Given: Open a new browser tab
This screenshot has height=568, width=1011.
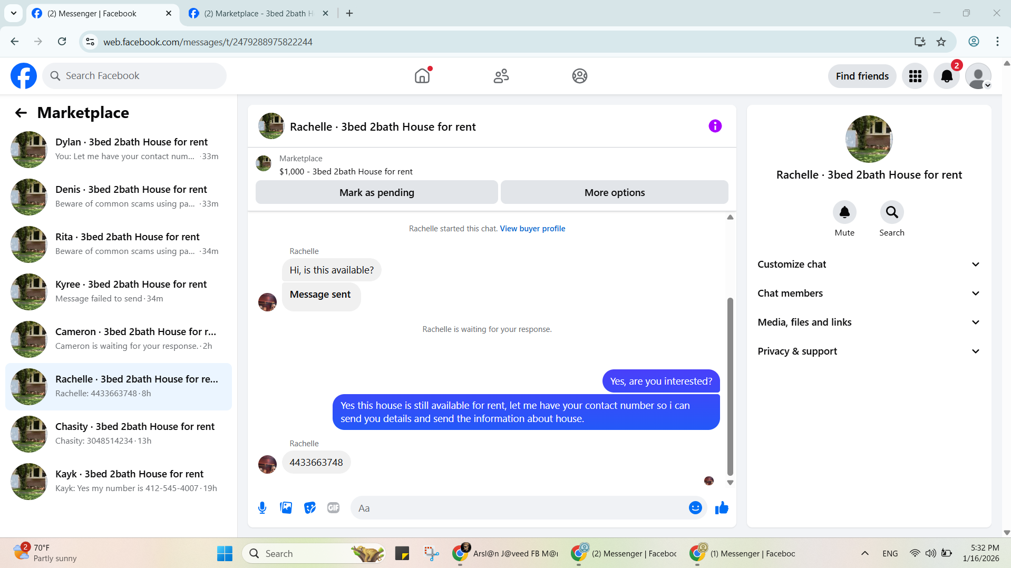Looking at the screenshot, I should pyautogui.click(x=349, y=13).
